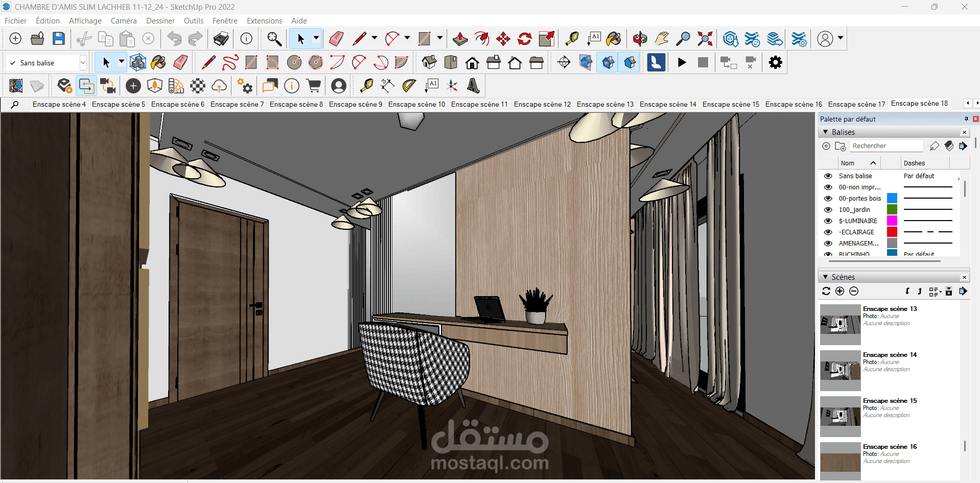Update the scene with the refresh button
The image size is (980, 483).
[826, 291]
